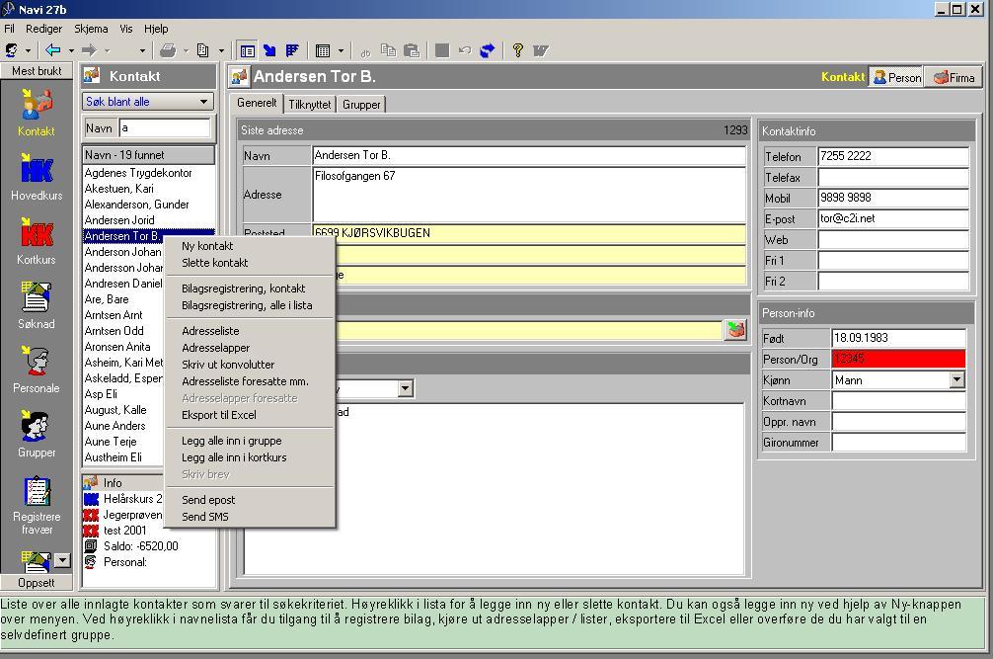Click the firma lookup icon beside yellow field
This screenshot has width=993, height=659.
point(734,330)
